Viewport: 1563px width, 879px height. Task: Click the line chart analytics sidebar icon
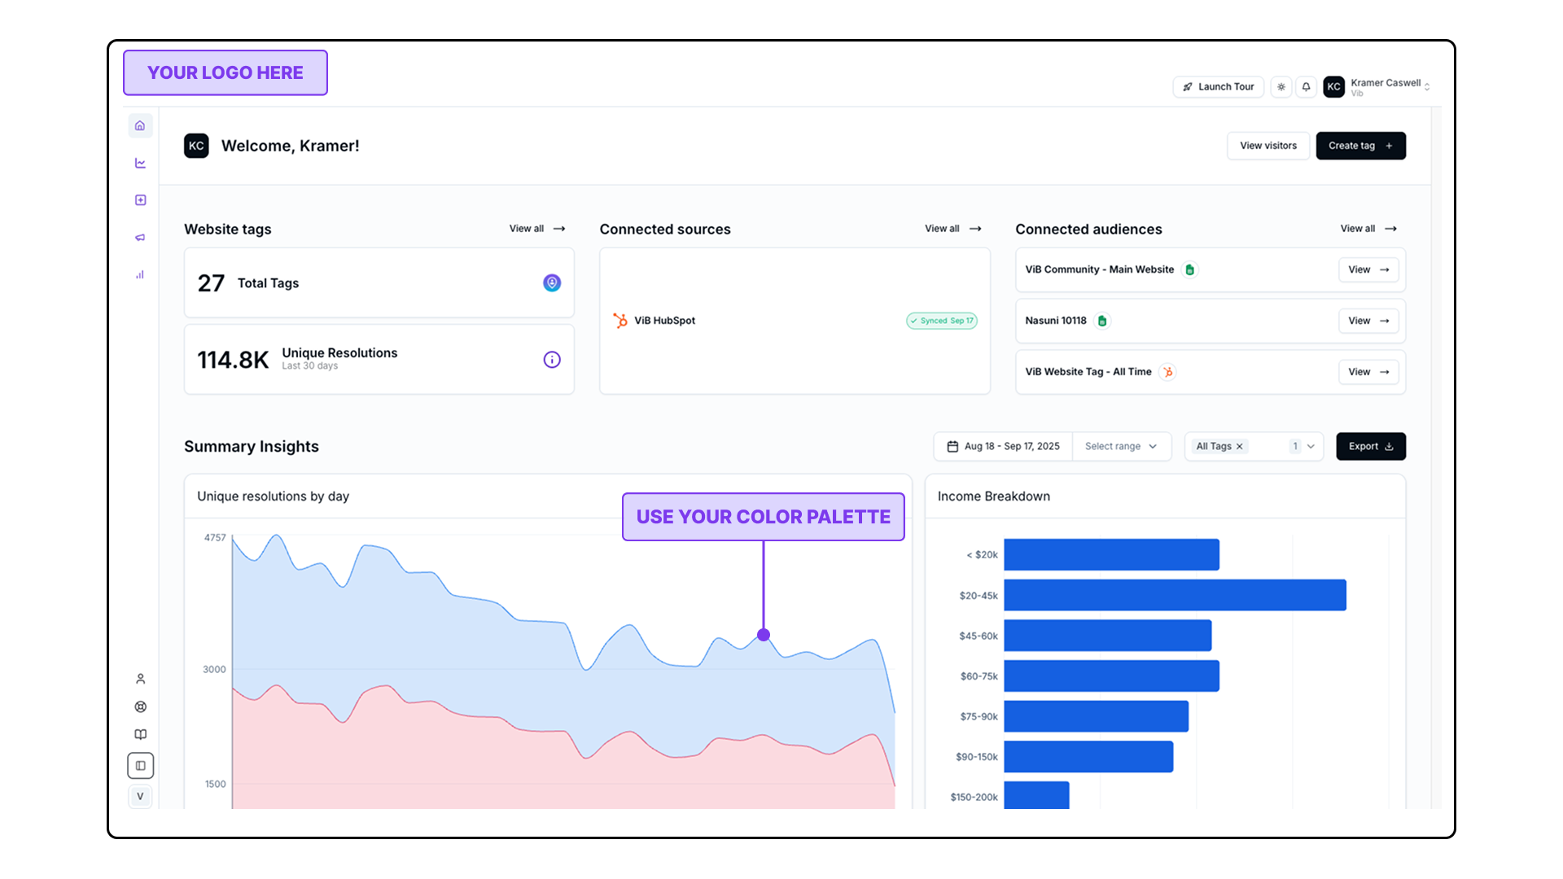140,163
